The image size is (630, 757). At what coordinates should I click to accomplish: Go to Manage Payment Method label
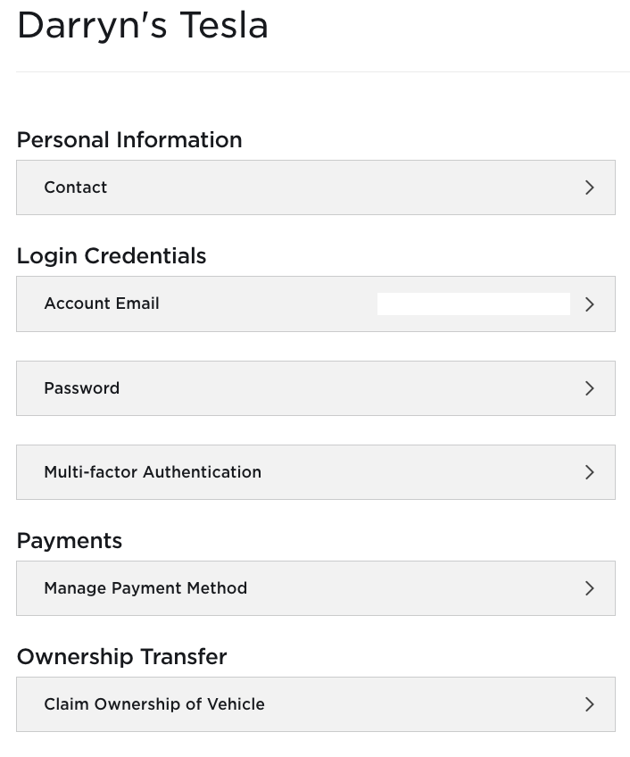coord(145,588)
